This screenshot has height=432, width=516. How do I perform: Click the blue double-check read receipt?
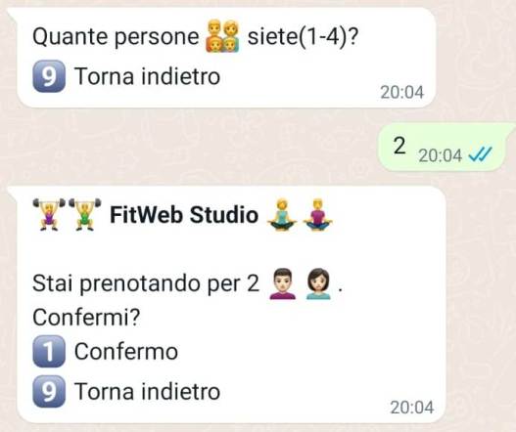pos(481,154)
